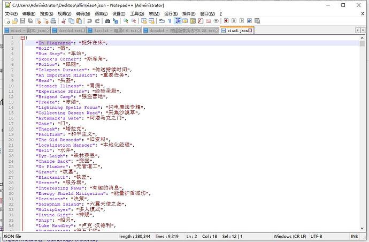Click the UTF-8 encoding status bar entry

(x=316, y=236)
